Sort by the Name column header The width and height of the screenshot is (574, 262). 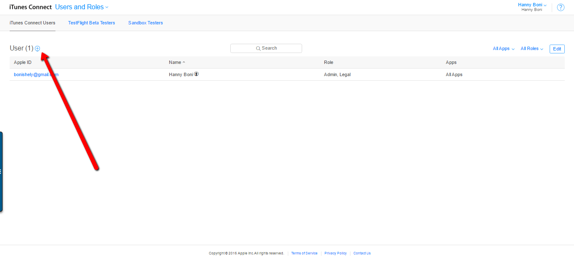pyautogui.click(x=177, y=62)
